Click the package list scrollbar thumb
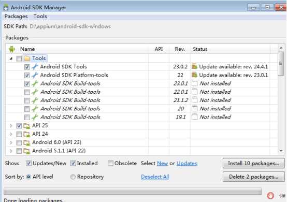The image size is (287, 202). 281,64
